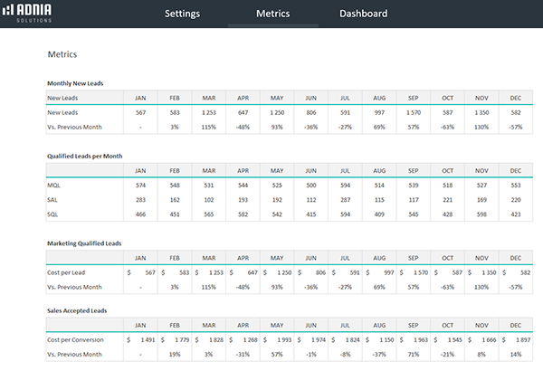The image size is (543, 371).
Task: Click the SAL row label
Action: point(52,199)
